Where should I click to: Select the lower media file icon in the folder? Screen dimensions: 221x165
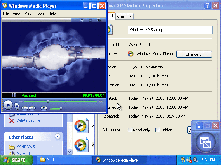tap(81, 144)
